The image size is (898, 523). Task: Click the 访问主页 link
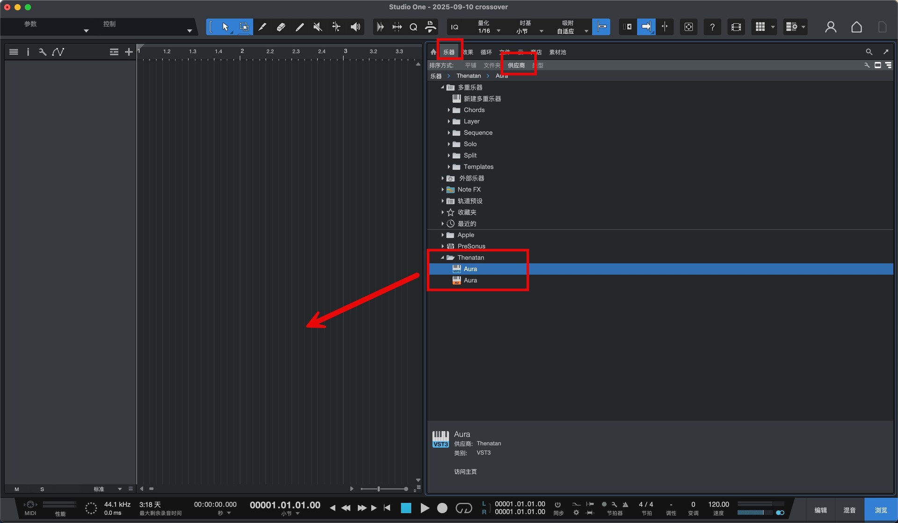click(x=465, y=472)
